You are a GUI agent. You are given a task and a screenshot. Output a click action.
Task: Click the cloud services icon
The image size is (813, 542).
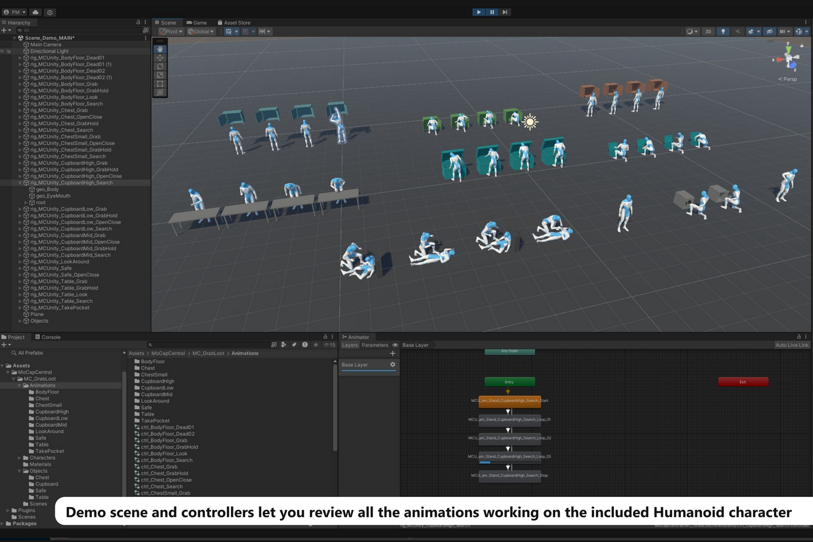click(35, 12)
